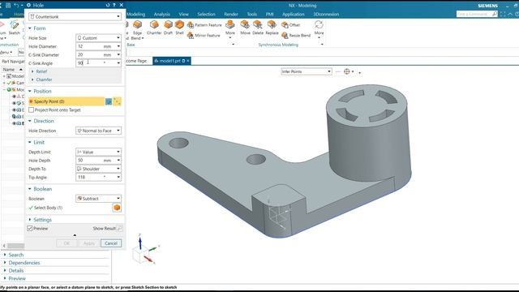519x292 pixels.
Task: Click the Chamfer tool icon in ribbon
Action: pyautogui.click(x=154, y=25)
